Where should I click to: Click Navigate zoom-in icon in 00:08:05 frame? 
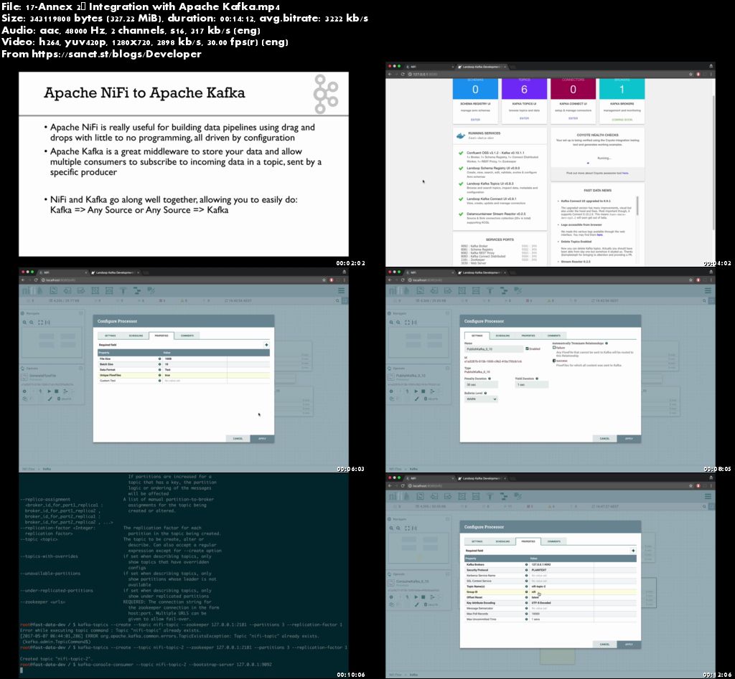click(x=391, y=322)
